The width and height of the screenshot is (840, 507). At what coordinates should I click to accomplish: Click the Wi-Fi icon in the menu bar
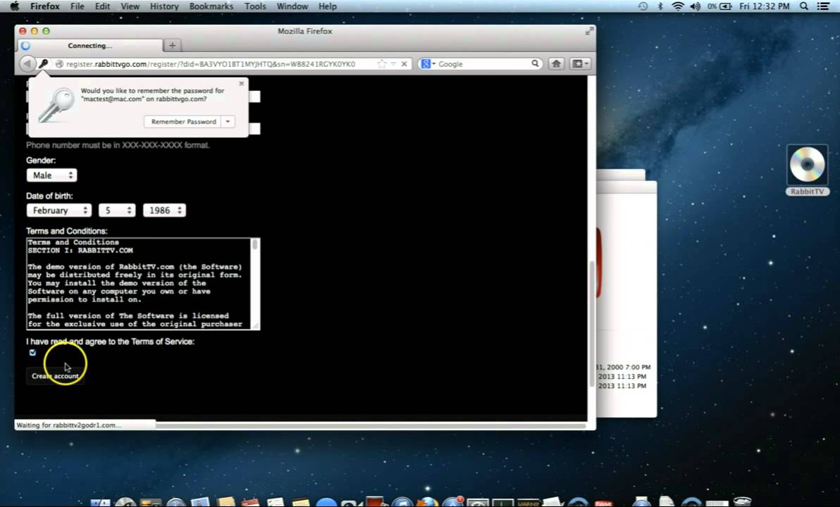(x=677, y=6)
